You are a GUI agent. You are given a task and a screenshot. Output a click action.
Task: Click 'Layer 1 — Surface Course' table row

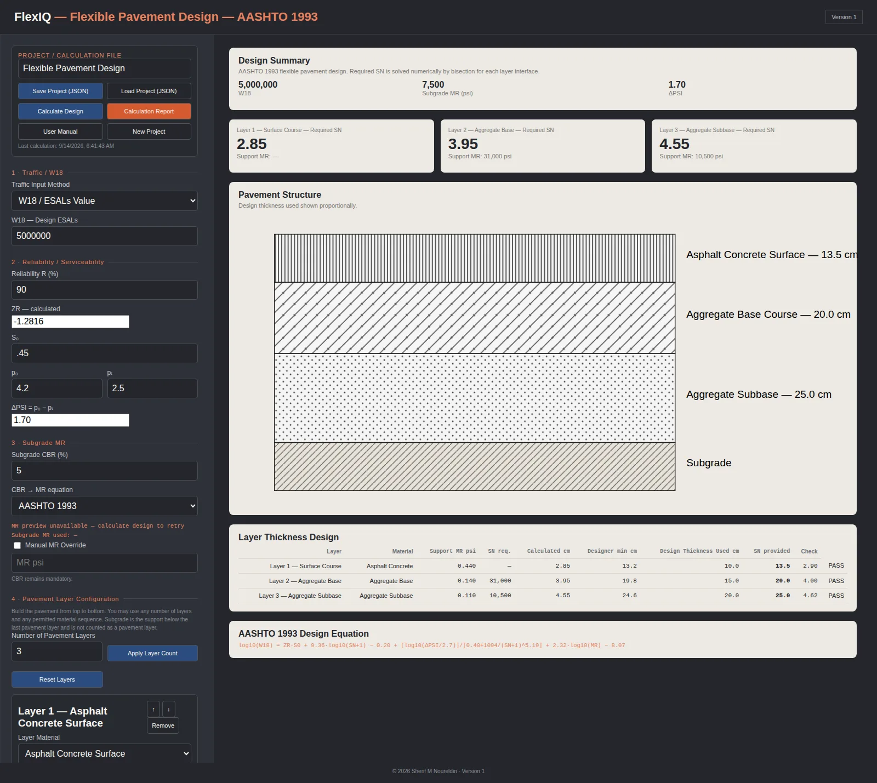tap(543, 566)
